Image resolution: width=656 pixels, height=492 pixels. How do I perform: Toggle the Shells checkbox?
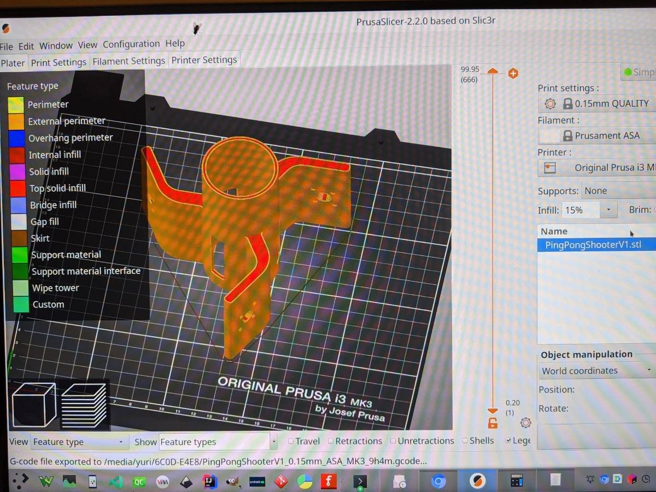(x=465, y=441)
